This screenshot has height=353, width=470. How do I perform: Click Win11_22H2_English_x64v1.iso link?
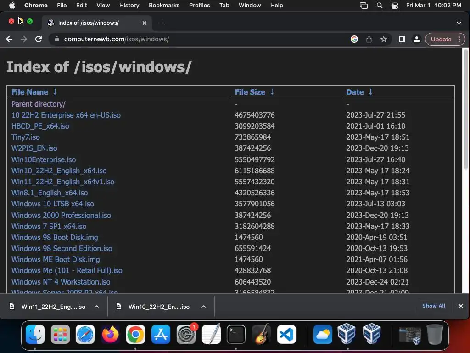click(x=63, y=182)
